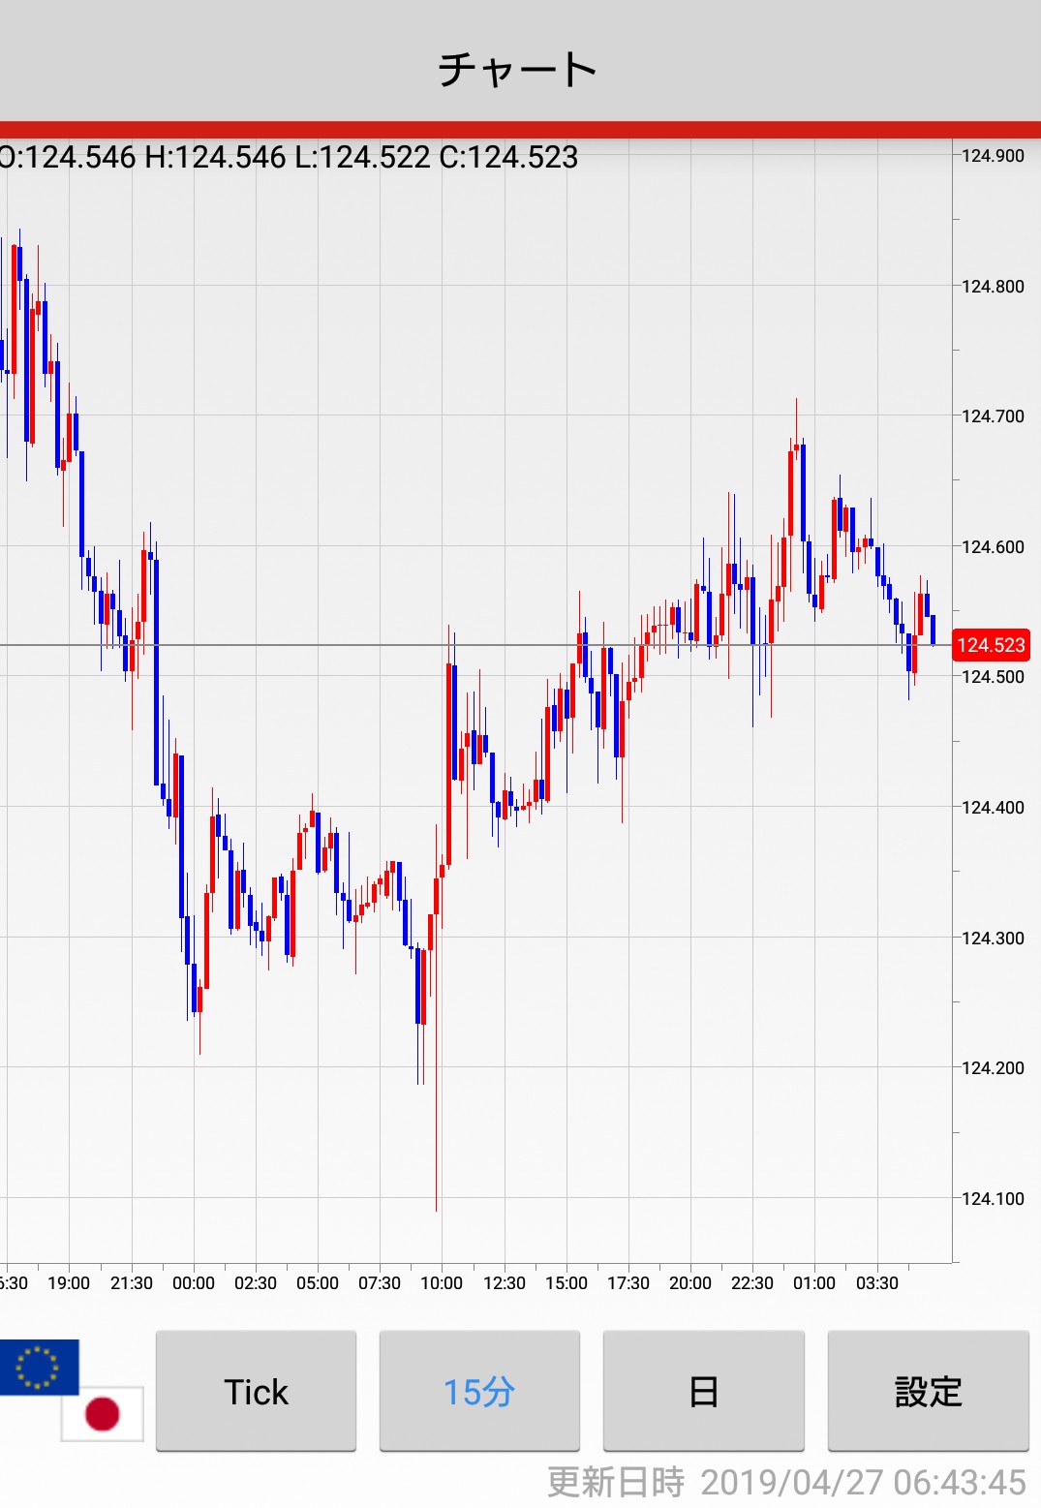Image resolution: width=1041 pixels, height=1508 pixels.
Task: Select the 15分 timeframe
Action: coord(479,1391)
